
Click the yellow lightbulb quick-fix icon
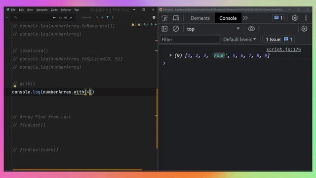[15, 86]
